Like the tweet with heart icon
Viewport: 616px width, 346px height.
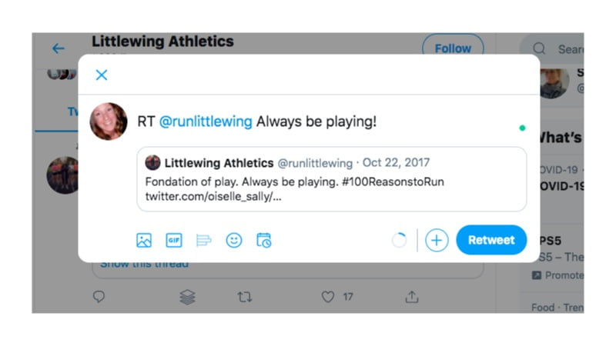tap(328, 297)
